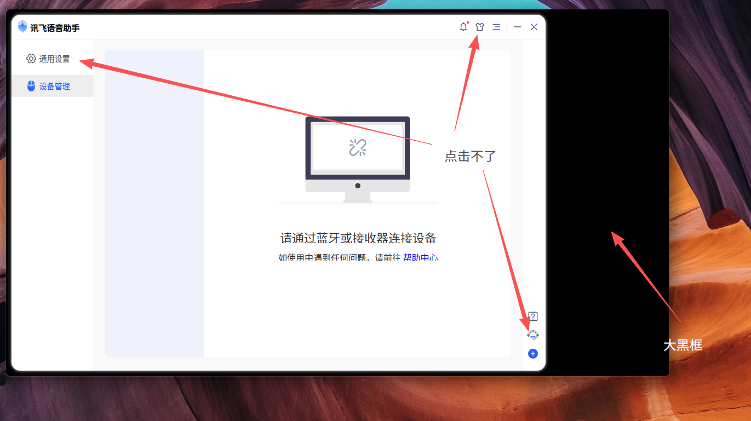Click the 讯飞语音助手 app logo
The image size is (751, 421).
click(22, 27)
